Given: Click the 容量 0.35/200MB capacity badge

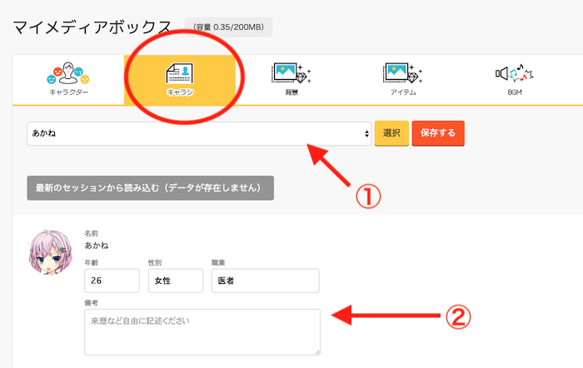Looking at the screenshot, I should (228, 27).
